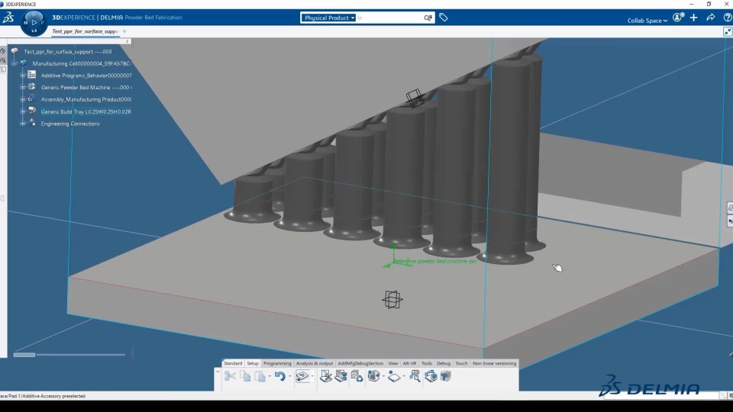
Task: Click the Manufacturing Cell node icon
Action: pyautogui.click(x=24, y=63)
